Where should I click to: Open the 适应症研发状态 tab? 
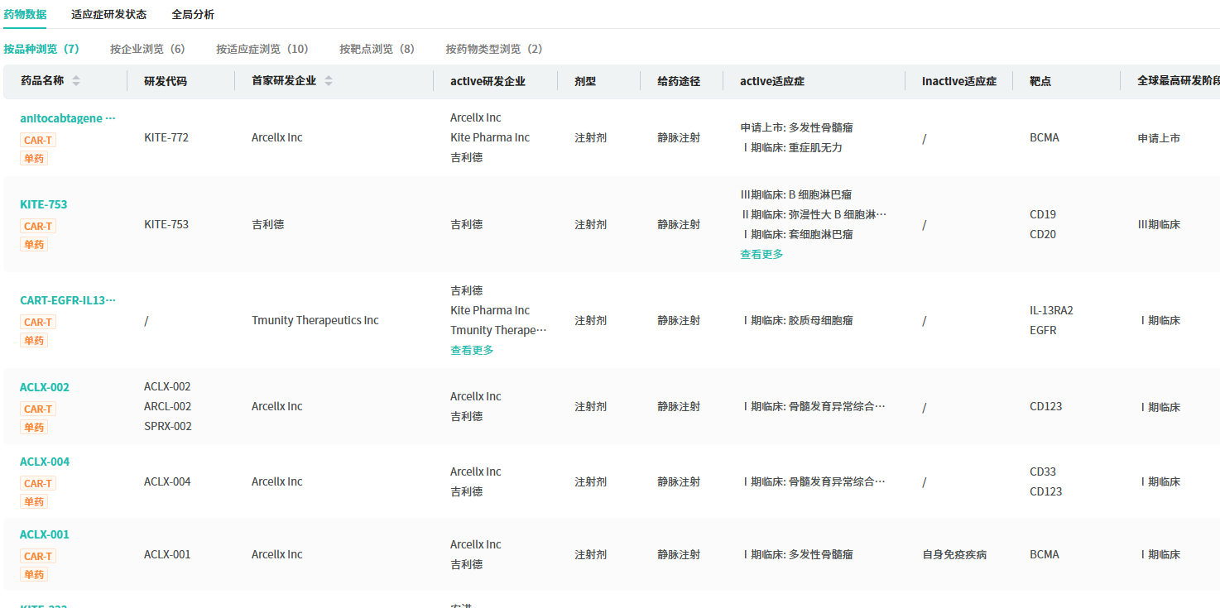coord(108,14)
